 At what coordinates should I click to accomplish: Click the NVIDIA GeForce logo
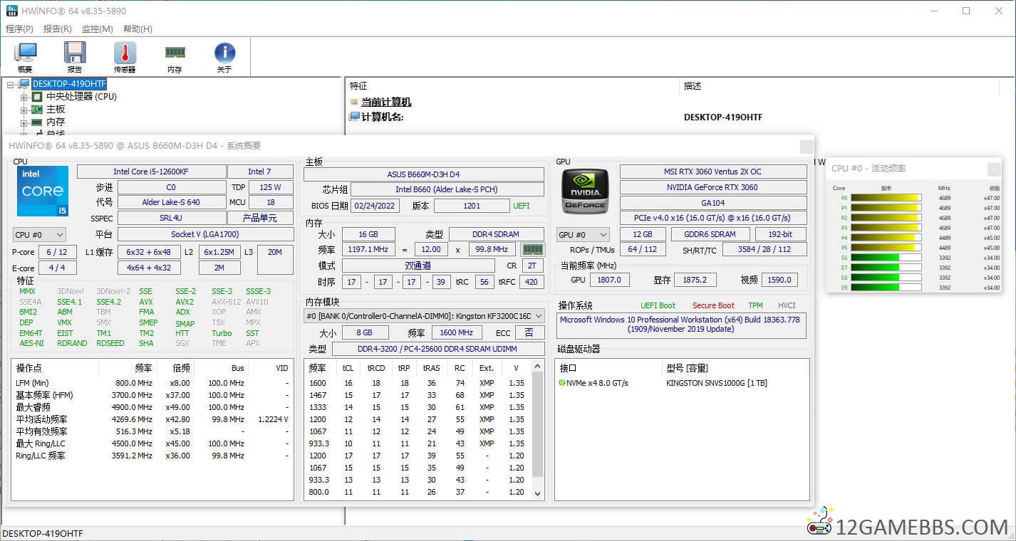(x=585, y=191)
